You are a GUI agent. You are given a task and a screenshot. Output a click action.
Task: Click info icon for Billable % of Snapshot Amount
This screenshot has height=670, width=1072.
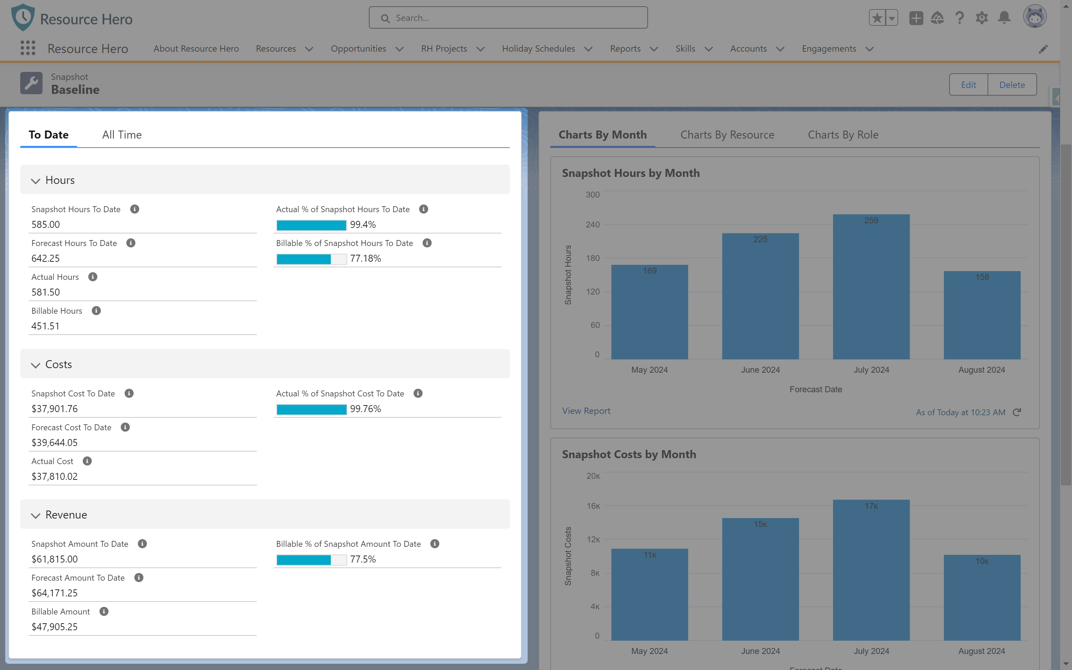coord(435,544)
